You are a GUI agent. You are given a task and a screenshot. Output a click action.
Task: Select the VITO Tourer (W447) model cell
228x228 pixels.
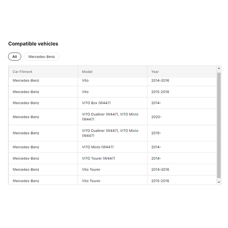click(x=98, y=158)
